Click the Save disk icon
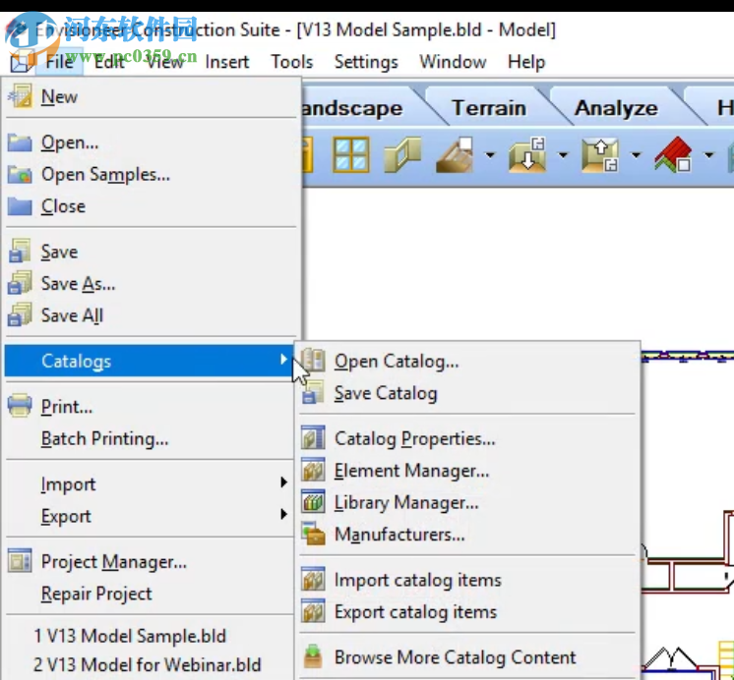This screenshot has height=680, width=734. 20,252
